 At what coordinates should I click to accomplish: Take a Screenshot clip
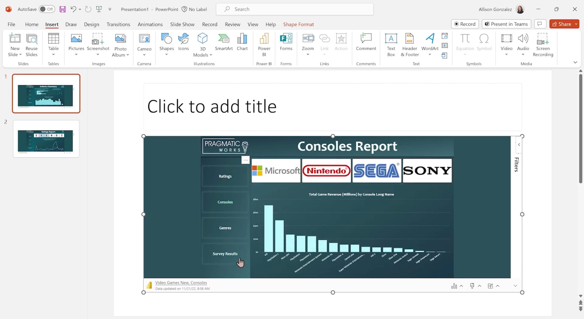(x=98, y=45)
